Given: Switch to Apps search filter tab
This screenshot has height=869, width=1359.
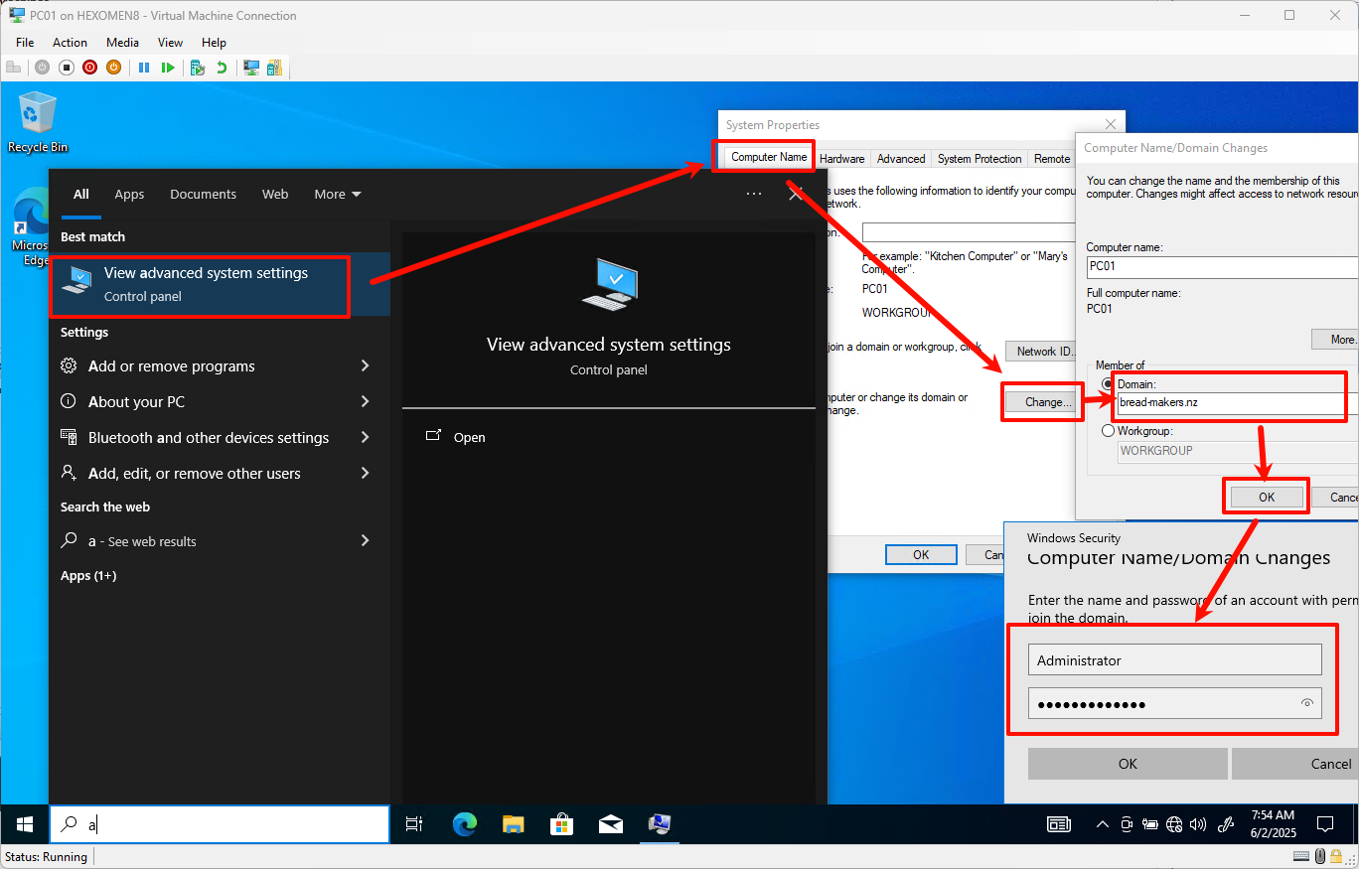Looking at the screenshot, I should click(129, 195).
